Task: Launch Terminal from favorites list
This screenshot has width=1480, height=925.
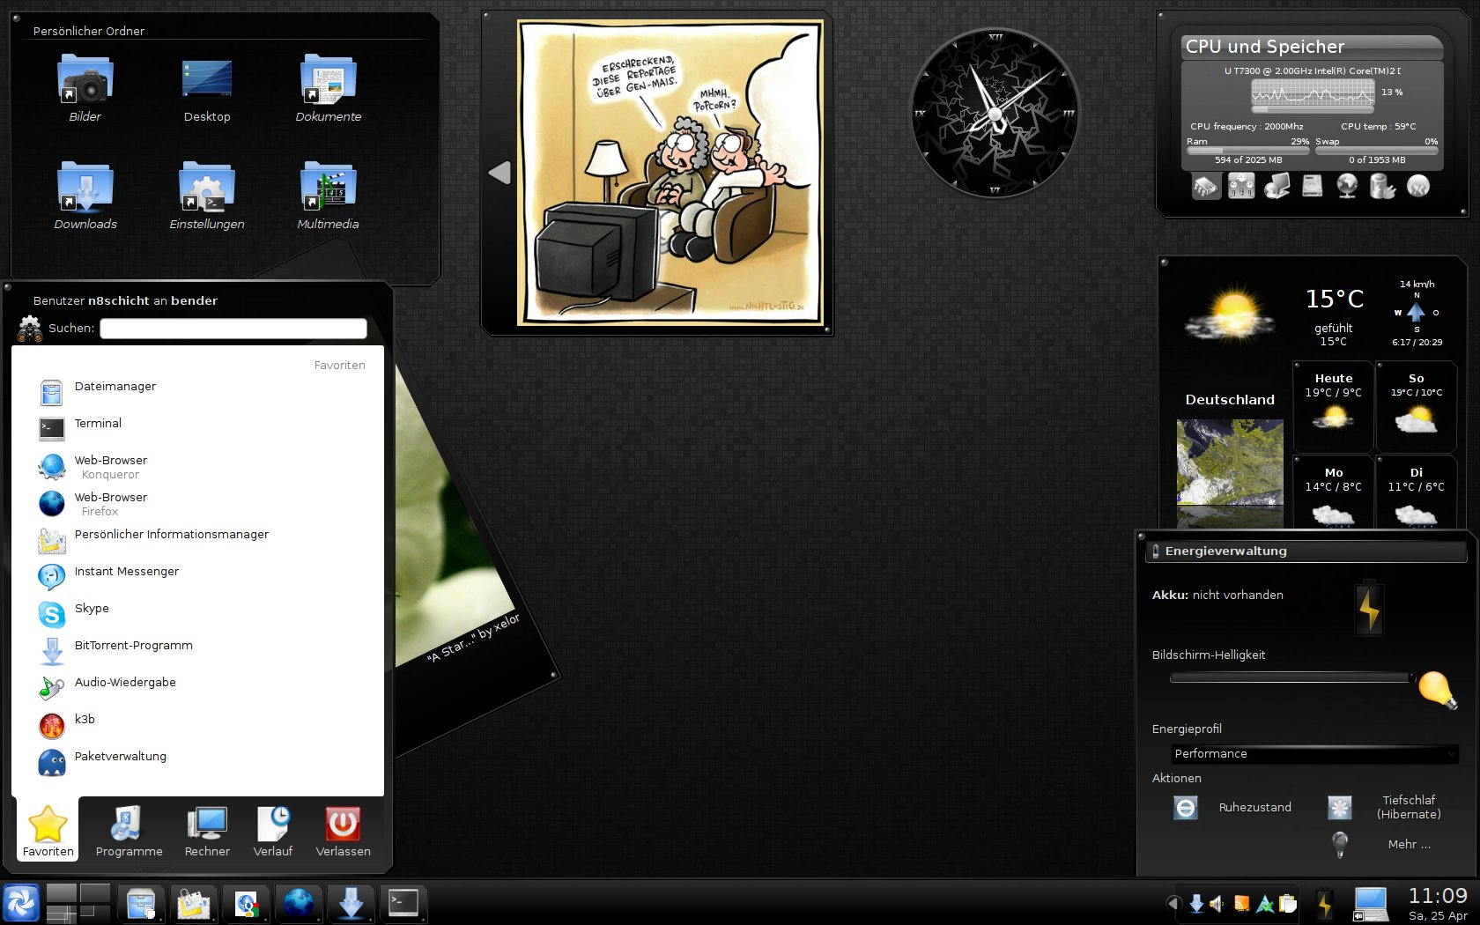Action: (198, 429)
